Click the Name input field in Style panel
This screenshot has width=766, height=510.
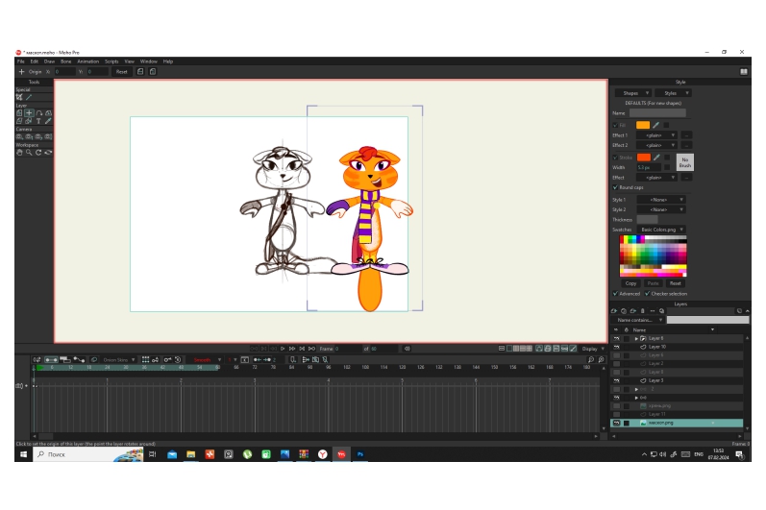tap(657, 112)
